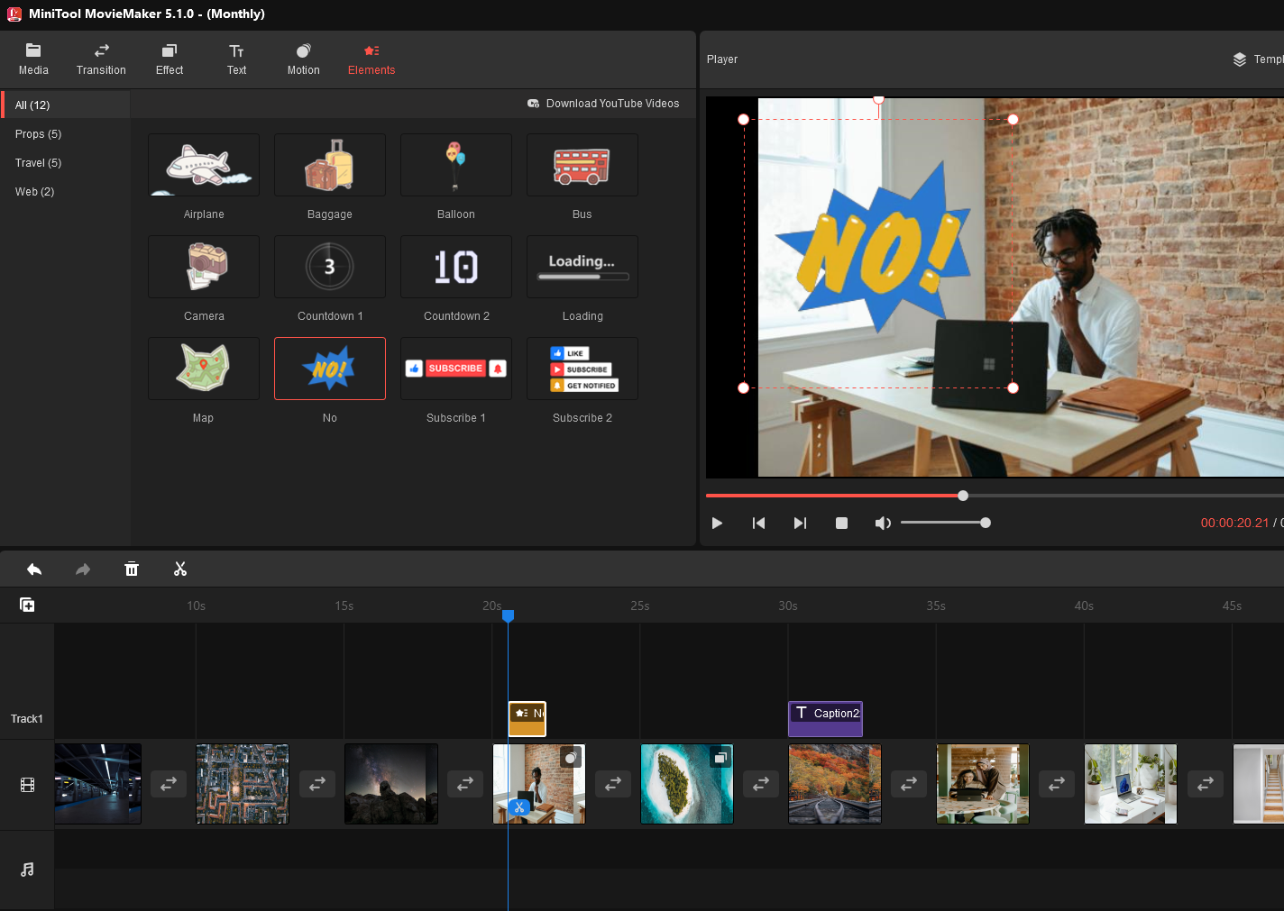Click transition slot after island clip
The height and width of the screenshot is (911, 1284).
tap(761, 784)
